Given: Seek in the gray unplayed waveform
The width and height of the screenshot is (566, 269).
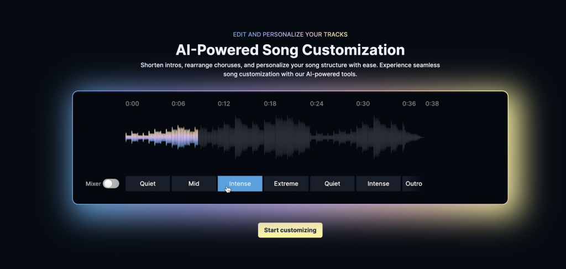Looking at the screenshot, I should pos(312,137).
